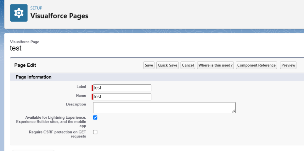
Task: Click the Visualforce Pages heading
Action: pos(59,16)
